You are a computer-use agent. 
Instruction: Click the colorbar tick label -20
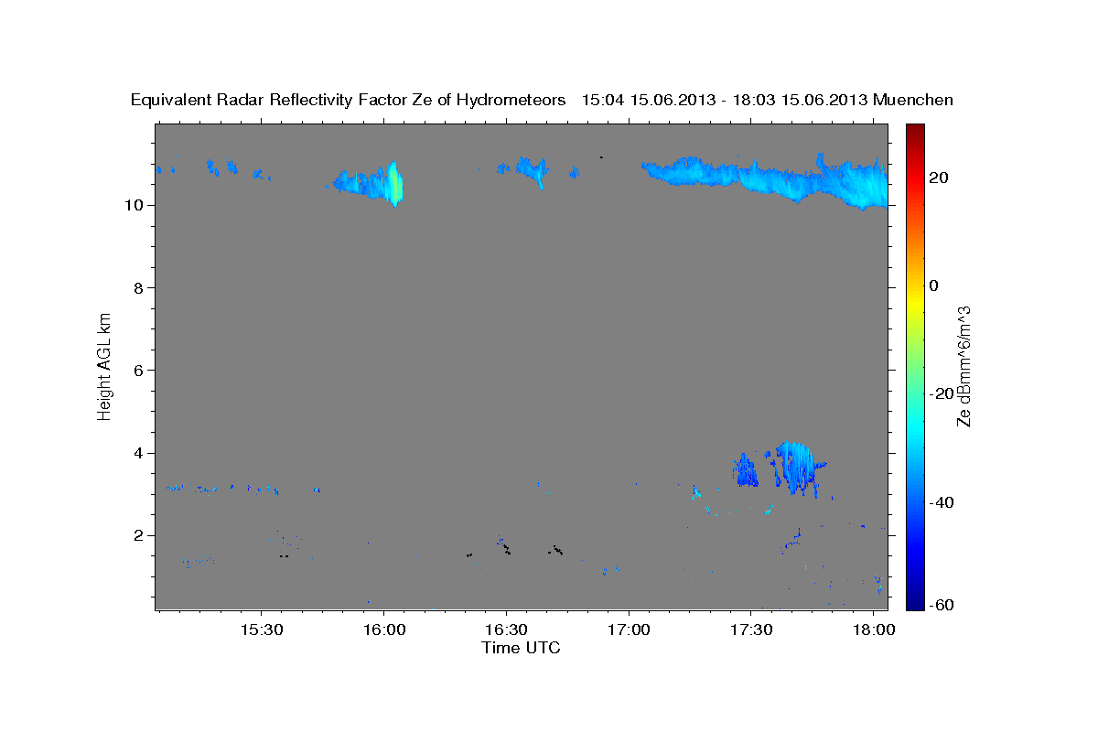[942, 393]
